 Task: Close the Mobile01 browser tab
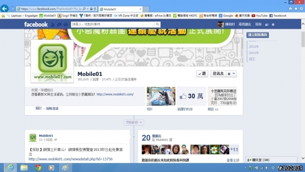(x=140, y=9)
